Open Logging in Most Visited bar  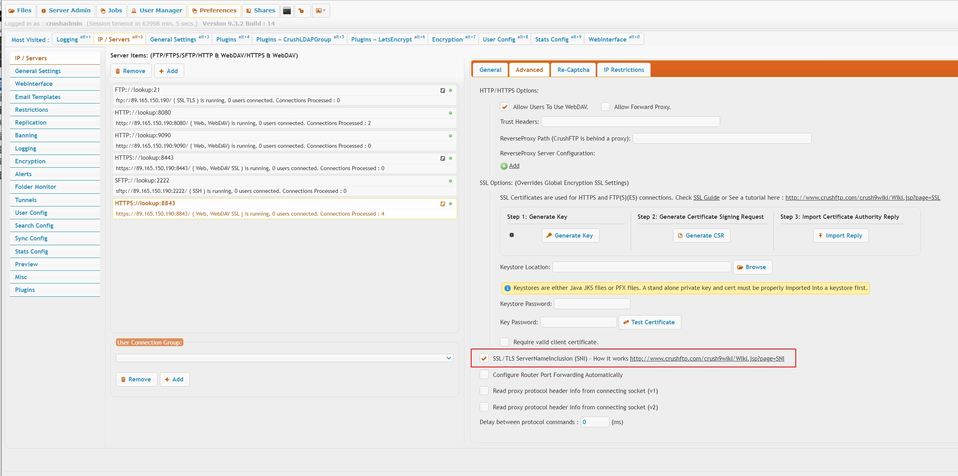73,39
